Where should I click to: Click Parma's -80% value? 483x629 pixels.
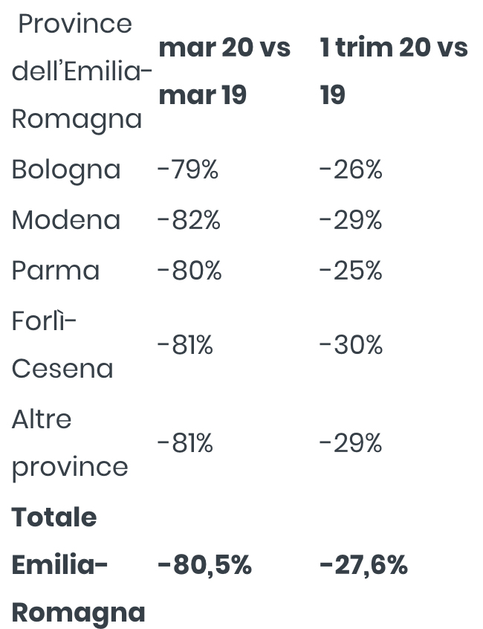pyautogui.click(x=189, y=271)
